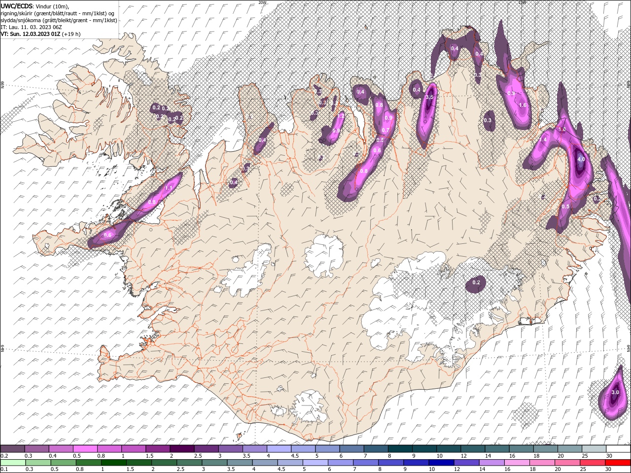Select the darkest green swatch labeled 1
This screenshot has width=631, height=473.
(114, 463)
